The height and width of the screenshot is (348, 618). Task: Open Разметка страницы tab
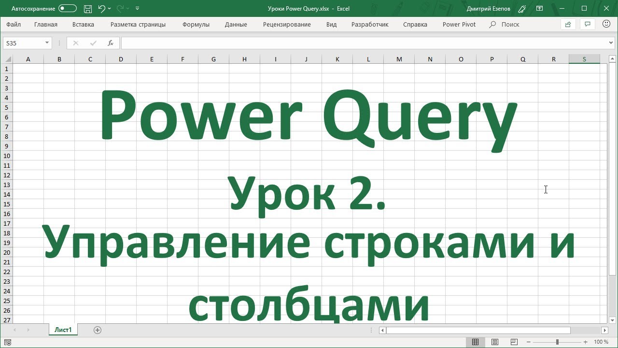pos(138,24)
